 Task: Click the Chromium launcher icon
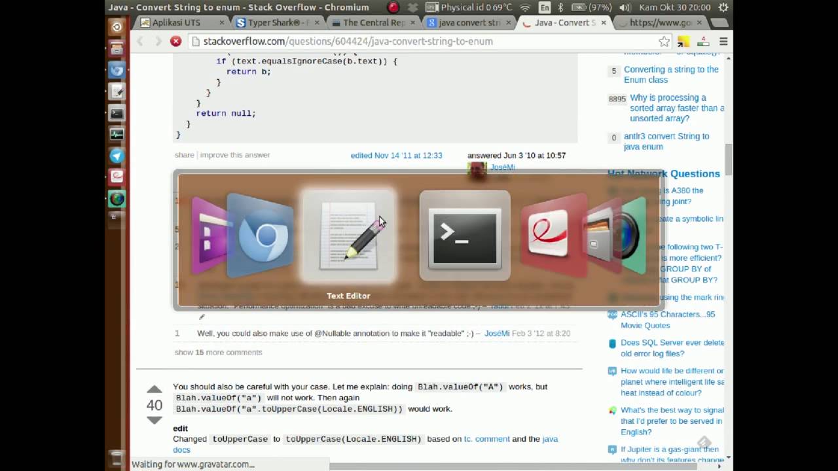(x=117, y=70)
